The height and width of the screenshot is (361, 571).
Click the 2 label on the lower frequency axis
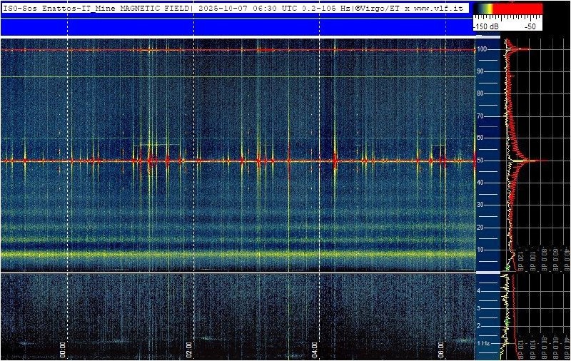tap(479, 326)
